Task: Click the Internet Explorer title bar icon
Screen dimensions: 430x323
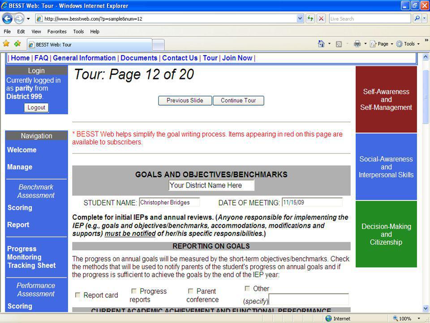Action: 4,5
